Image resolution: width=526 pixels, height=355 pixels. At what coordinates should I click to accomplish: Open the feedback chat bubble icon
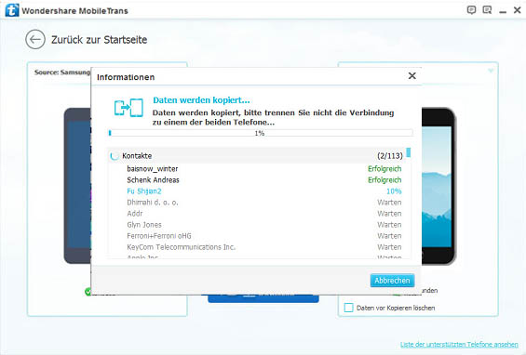471,10
